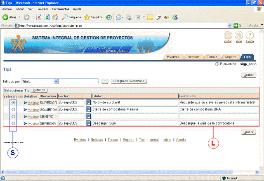Open the Edición menu
264x181 pixels.
20,9
